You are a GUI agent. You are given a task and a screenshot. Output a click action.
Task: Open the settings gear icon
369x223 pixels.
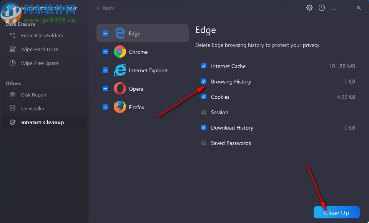309,8
